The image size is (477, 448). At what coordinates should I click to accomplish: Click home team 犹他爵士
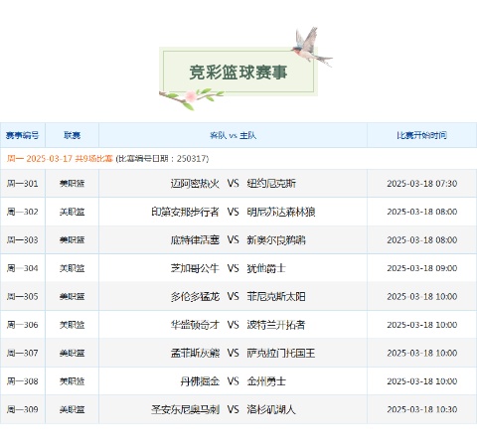tap(266, 268)
